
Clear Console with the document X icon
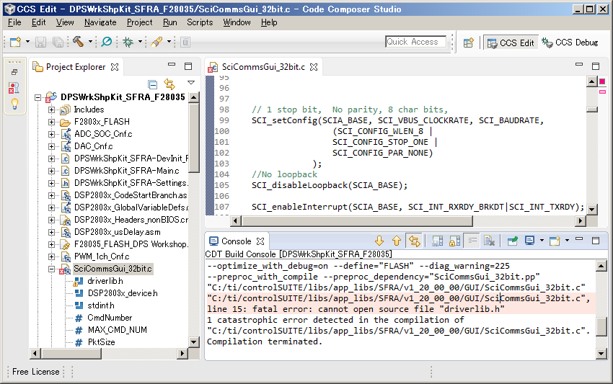click(x=489, y=241)
